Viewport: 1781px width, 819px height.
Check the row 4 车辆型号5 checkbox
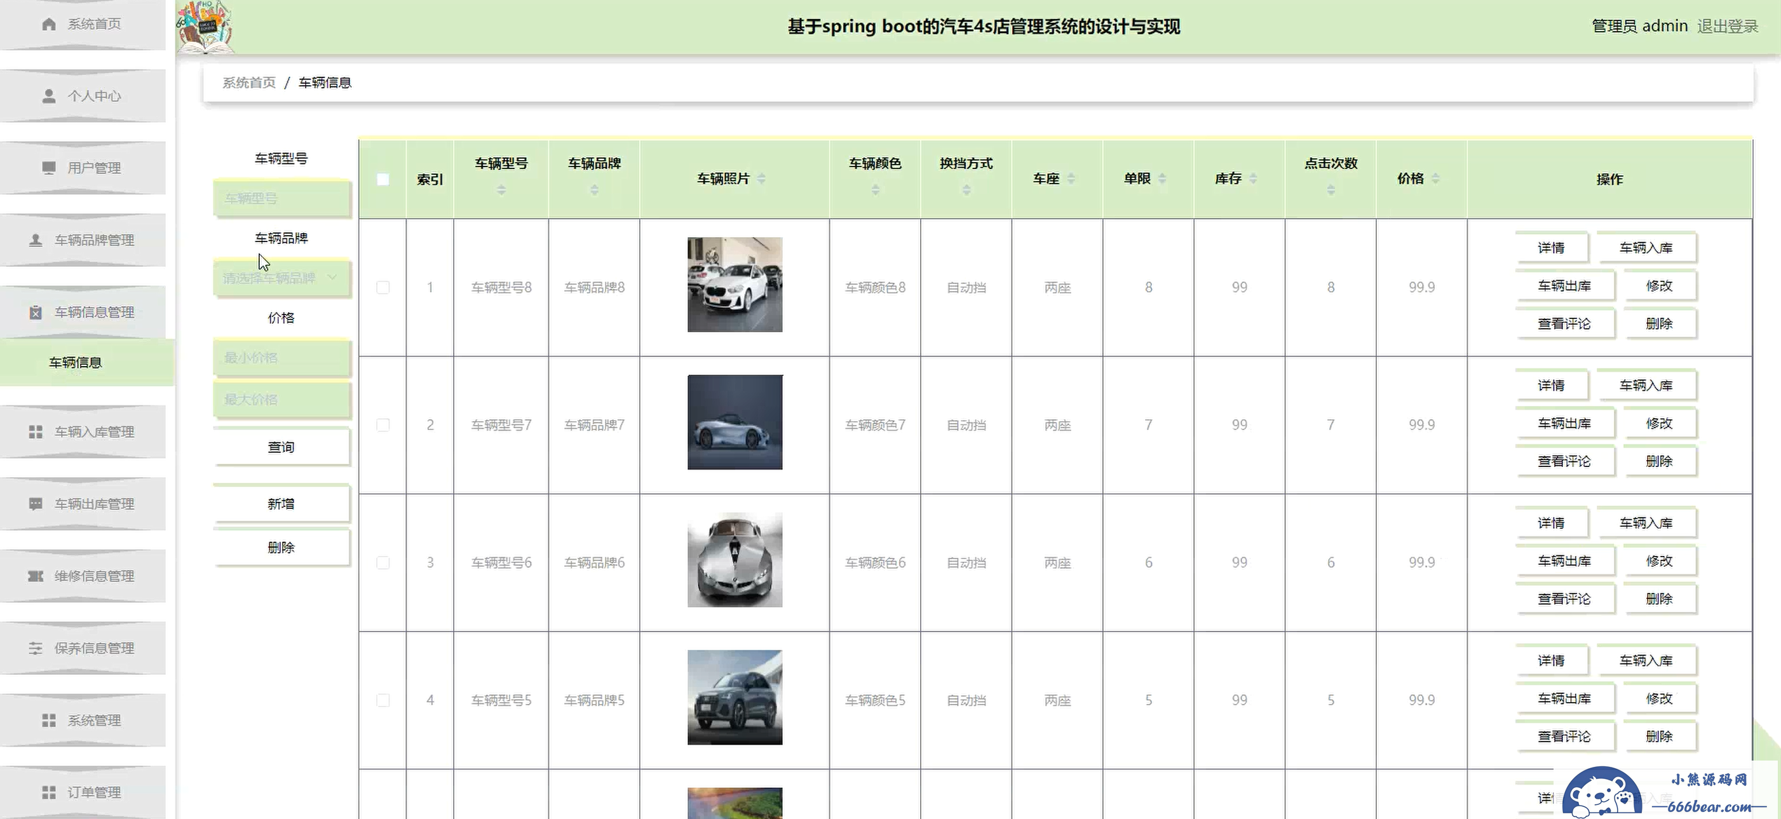[383, 700]
